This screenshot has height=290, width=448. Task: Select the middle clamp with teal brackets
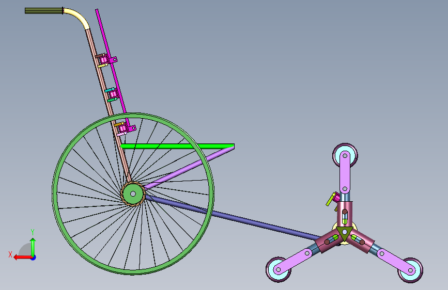(x=112, y=94)
